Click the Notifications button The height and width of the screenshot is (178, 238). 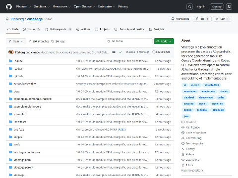point(180,19)
